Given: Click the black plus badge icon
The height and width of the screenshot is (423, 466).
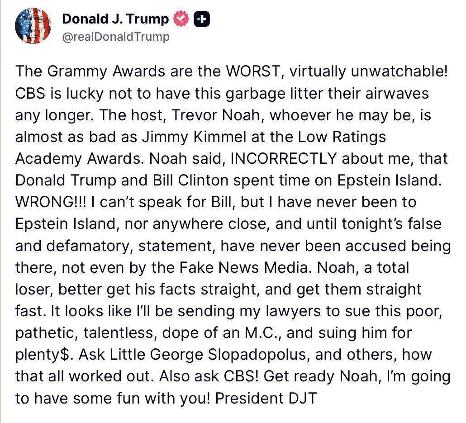Looking at the screenshot, I should pyautogui.click(x=201, y=19).
